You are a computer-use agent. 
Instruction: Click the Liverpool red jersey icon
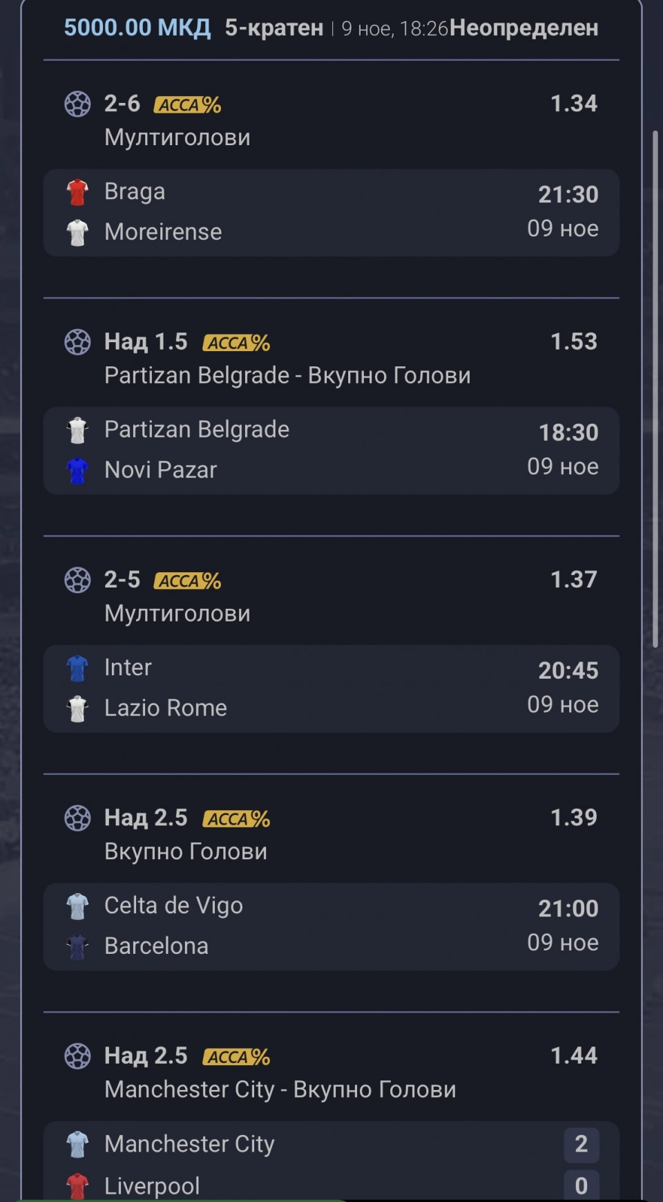(x=77, y=1186)
